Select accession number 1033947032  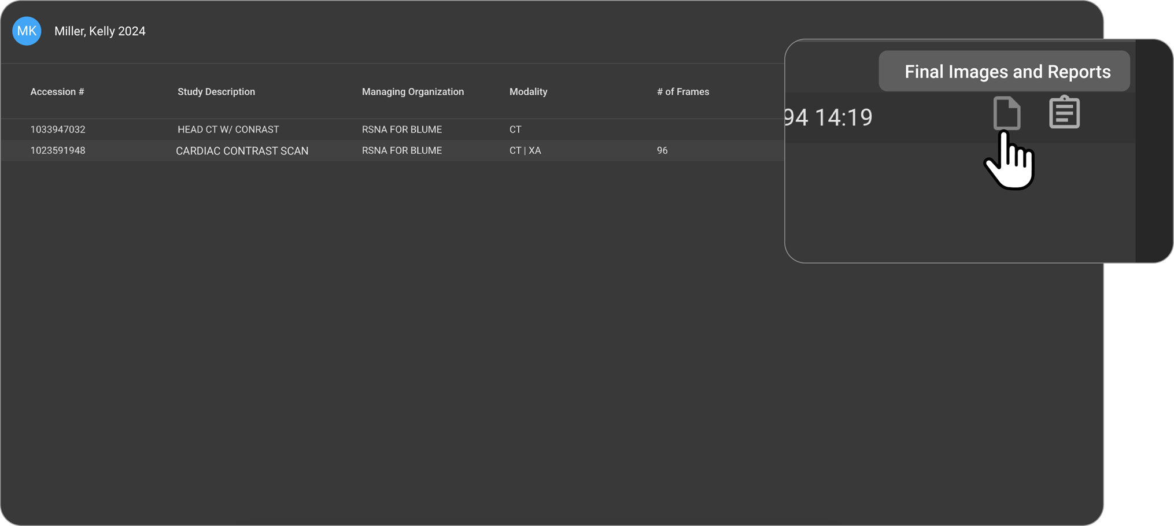58,129
